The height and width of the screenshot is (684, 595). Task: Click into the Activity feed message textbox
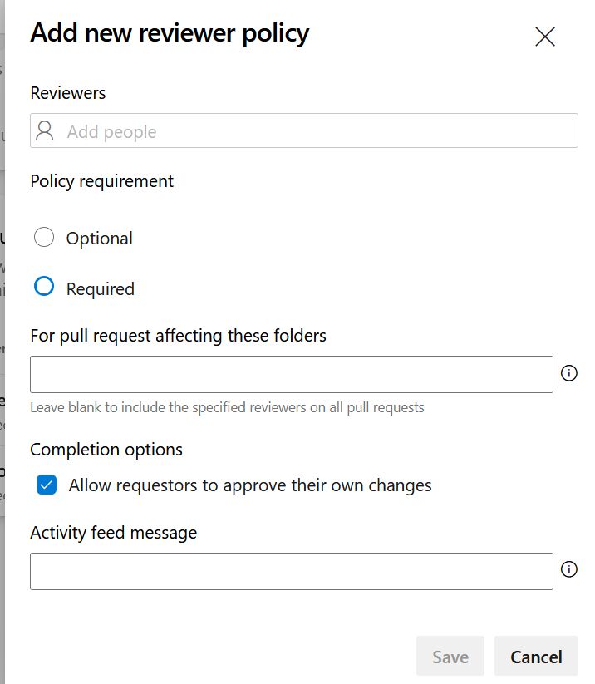click(x=291, y=571)
